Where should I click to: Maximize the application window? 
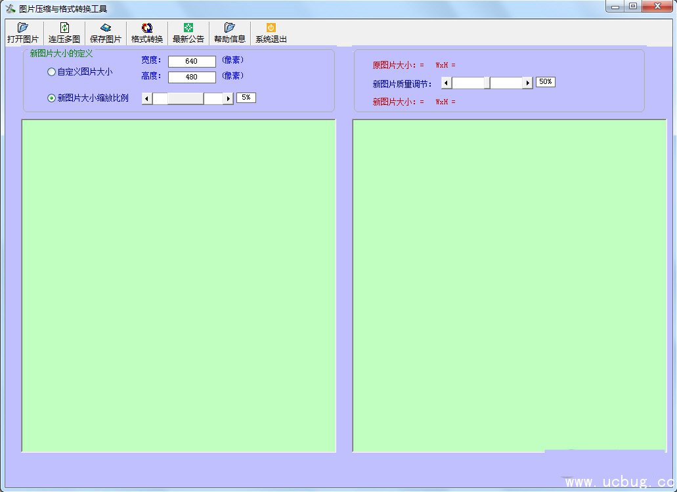coord(632,6)
